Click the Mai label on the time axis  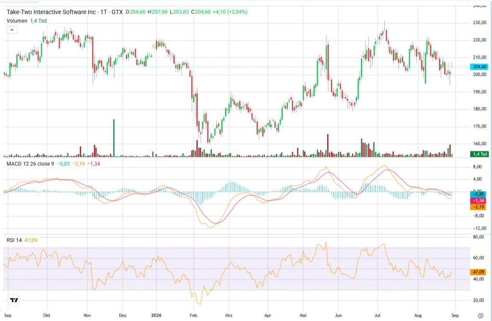pos(303,315)
